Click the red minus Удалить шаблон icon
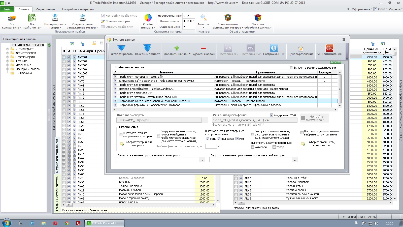 [204, 48]
